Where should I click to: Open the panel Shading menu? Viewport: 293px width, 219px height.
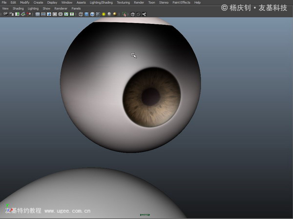pyautogui.click(x=18, y=9)
